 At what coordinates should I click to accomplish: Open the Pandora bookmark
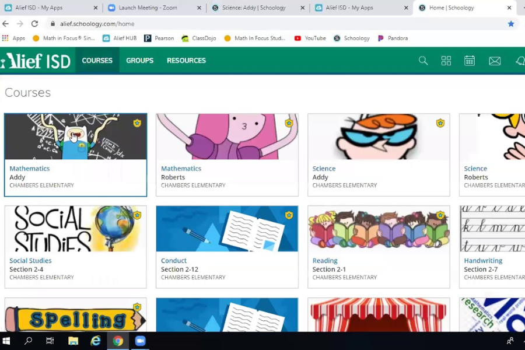pyautogui.click(x=393, y=38)
